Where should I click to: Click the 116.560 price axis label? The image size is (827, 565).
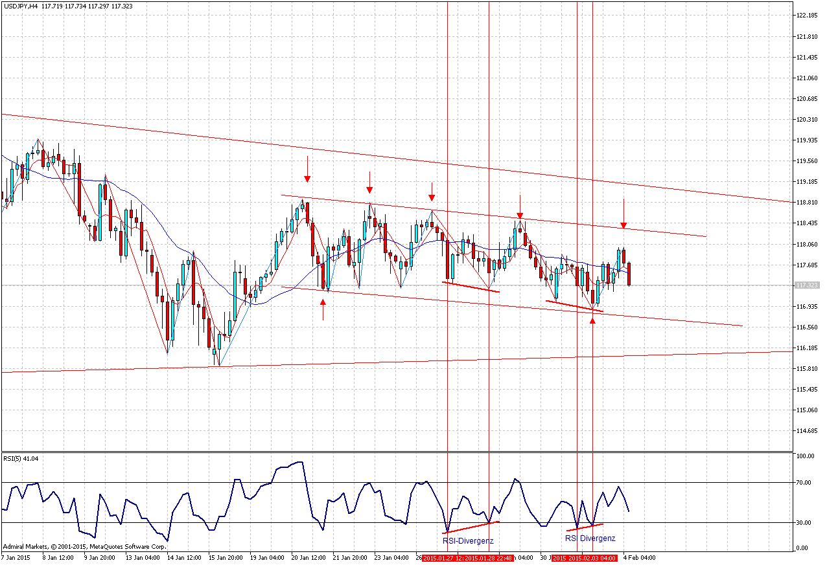(808, 327)
